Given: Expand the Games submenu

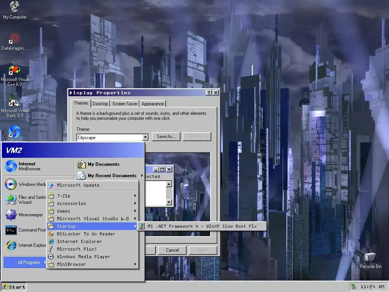Looking at the screenshot, I should (x=93, y=211).
